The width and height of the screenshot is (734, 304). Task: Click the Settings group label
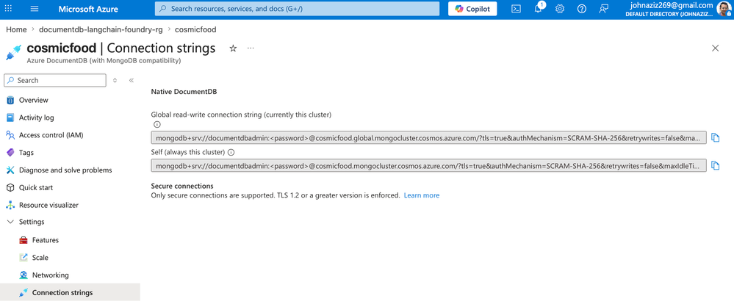point(32,222)
